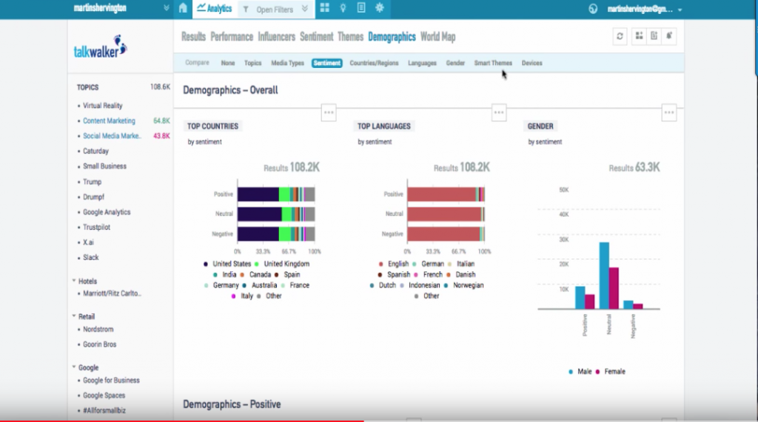Click the Neutral male bar in Gender chart
This screenshot has width=758, height=422.
click(x=604, y=276)
